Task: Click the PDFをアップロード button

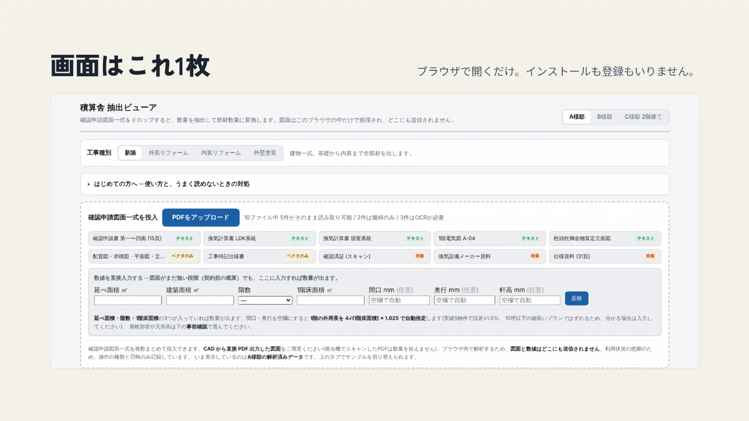Action: (x=201, y=218)
